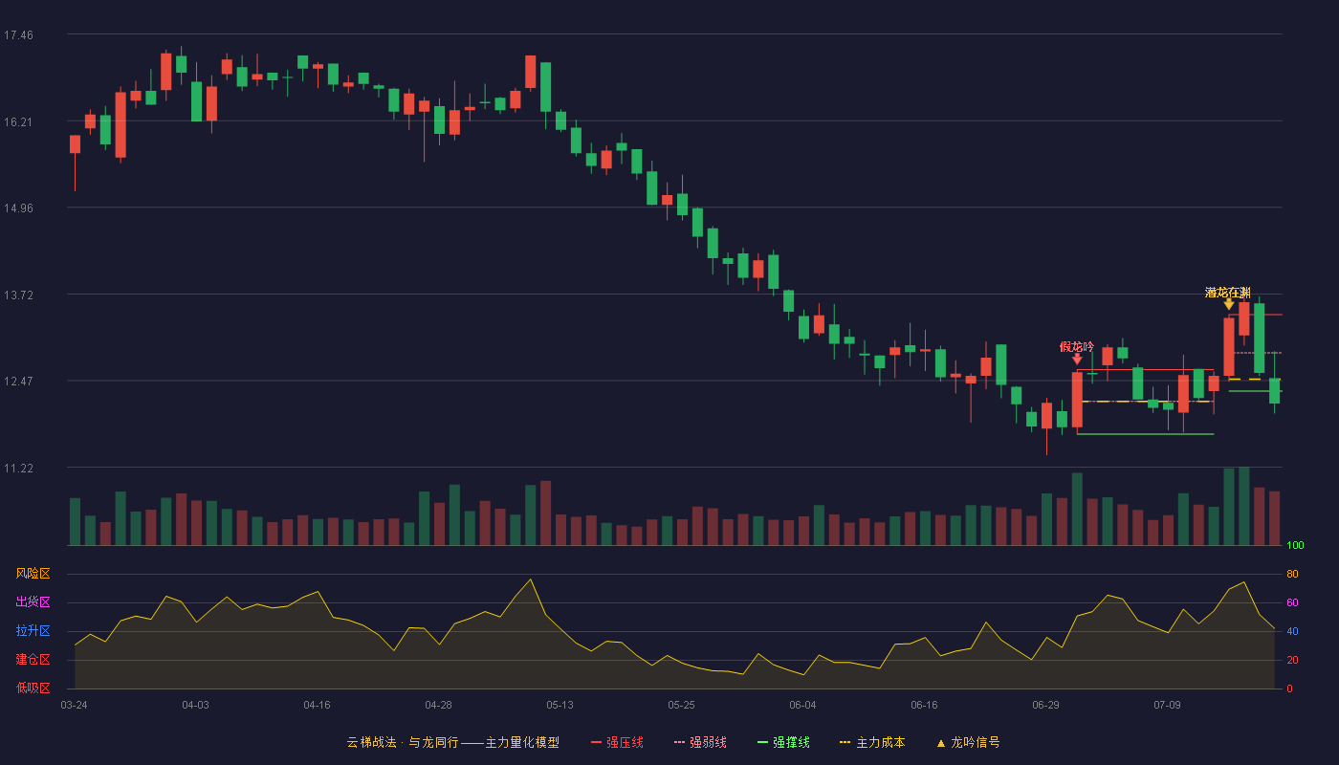Toggle the 强压线 legend entry
1339x765 pixels.
pos(617,742)
